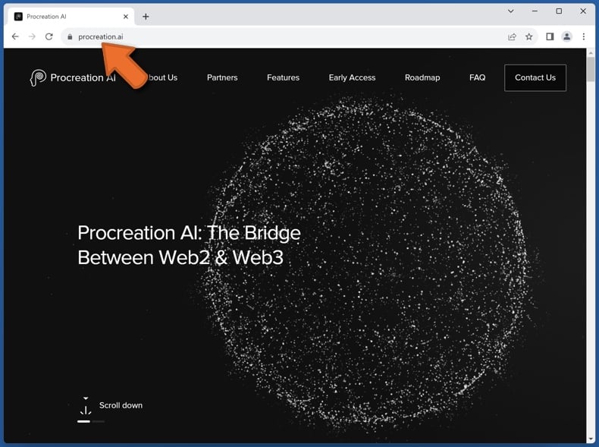Screen dimensions: 599x447
Task: Open Chrome's three-dot menu
Action: [x=583, y=36]
